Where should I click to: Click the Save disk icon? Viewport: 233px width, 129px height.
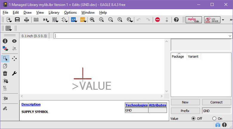coord(17,20)
